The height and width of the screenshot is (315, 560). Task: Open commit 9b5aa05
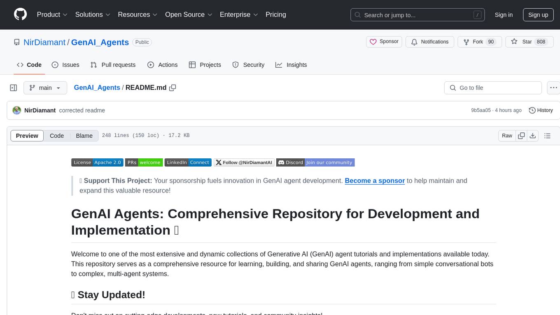pos(481,110)
